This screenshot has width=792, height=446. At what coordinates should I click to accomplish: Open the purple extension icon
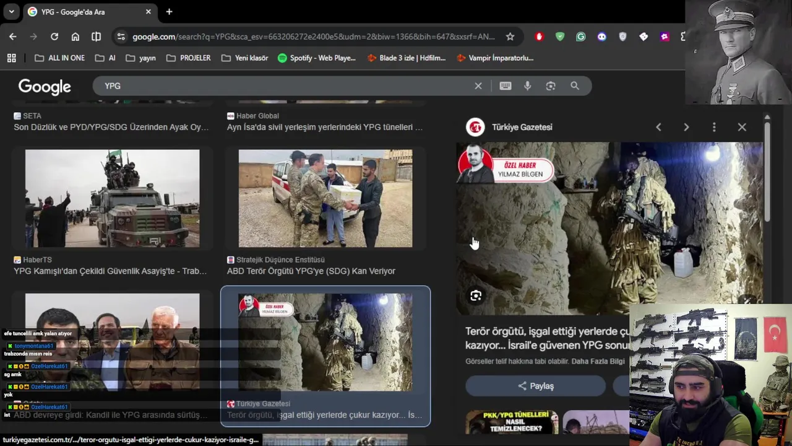point(665,37)
